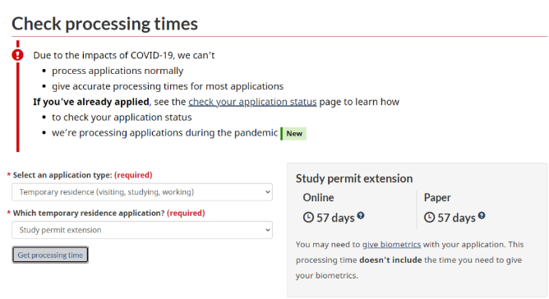Click the help icon beside Paper 57 days

[x=482, y=215]
